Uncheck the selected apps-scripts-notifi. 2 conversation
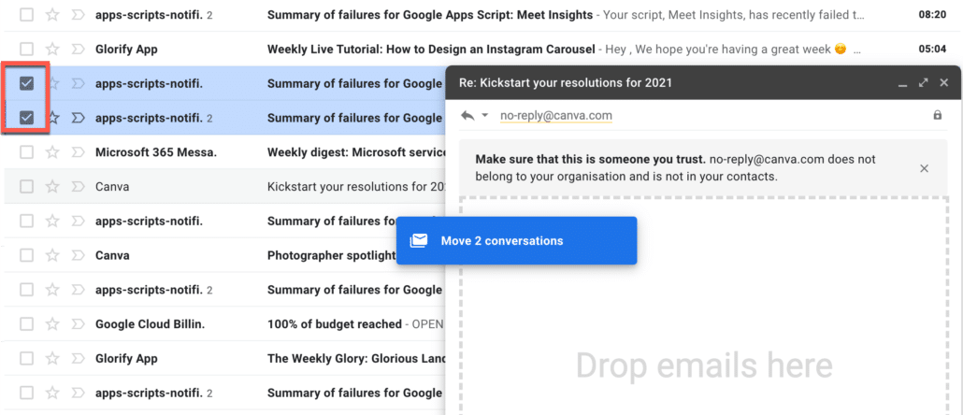The height and width of the screenshot is (415, 963). 26,118
